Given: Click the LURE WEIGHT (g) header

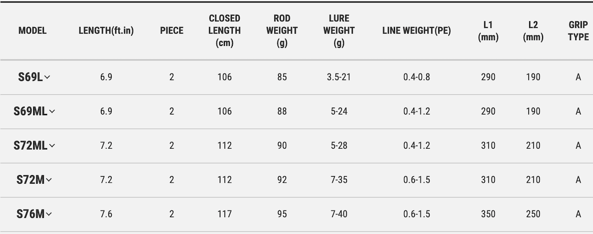Looking at the screenshot, I should 339,31.
